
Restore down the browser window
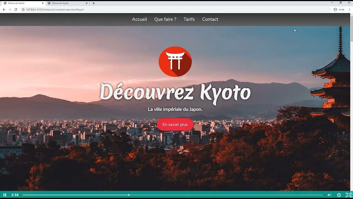pos(341,3)
